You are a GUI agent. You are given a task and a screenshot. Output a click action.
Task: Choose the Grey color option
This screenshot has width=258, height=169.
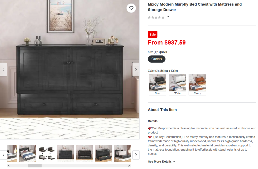pos(157,85)
